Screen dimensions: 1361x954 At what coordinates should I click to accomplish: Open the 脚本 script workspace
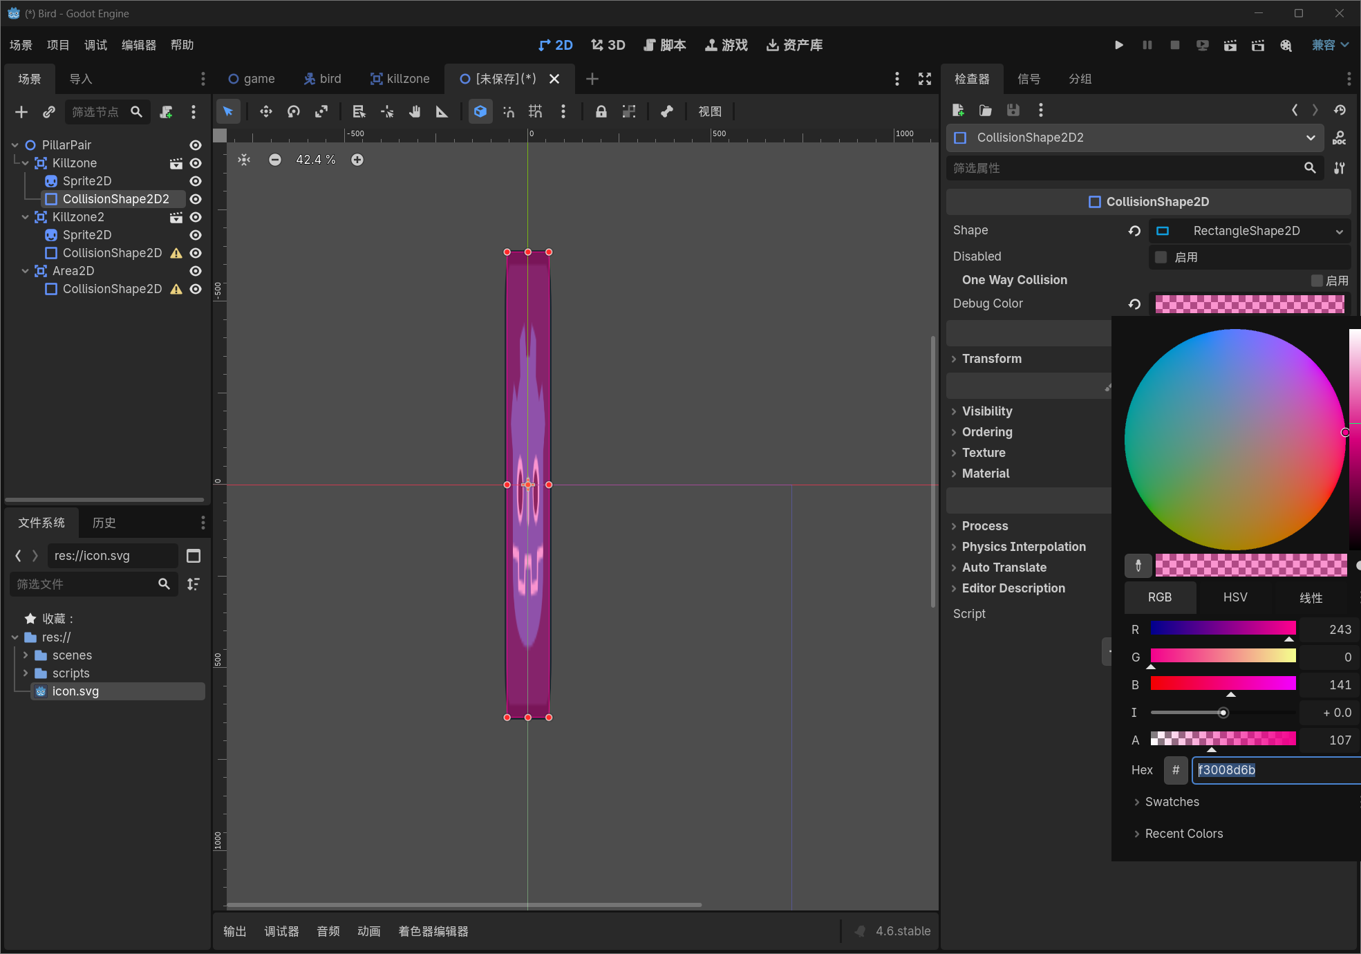click(665, 45)
